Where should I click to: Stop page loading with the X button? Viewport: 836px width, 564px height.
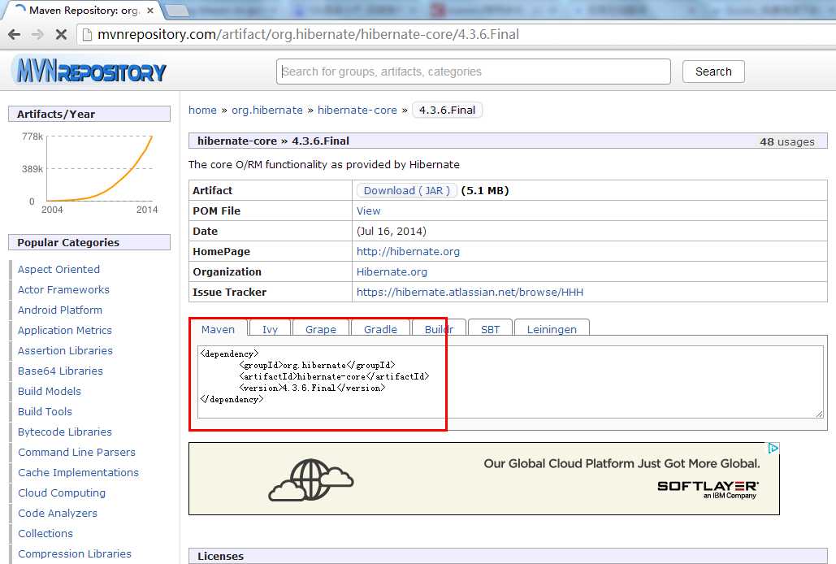61,35
